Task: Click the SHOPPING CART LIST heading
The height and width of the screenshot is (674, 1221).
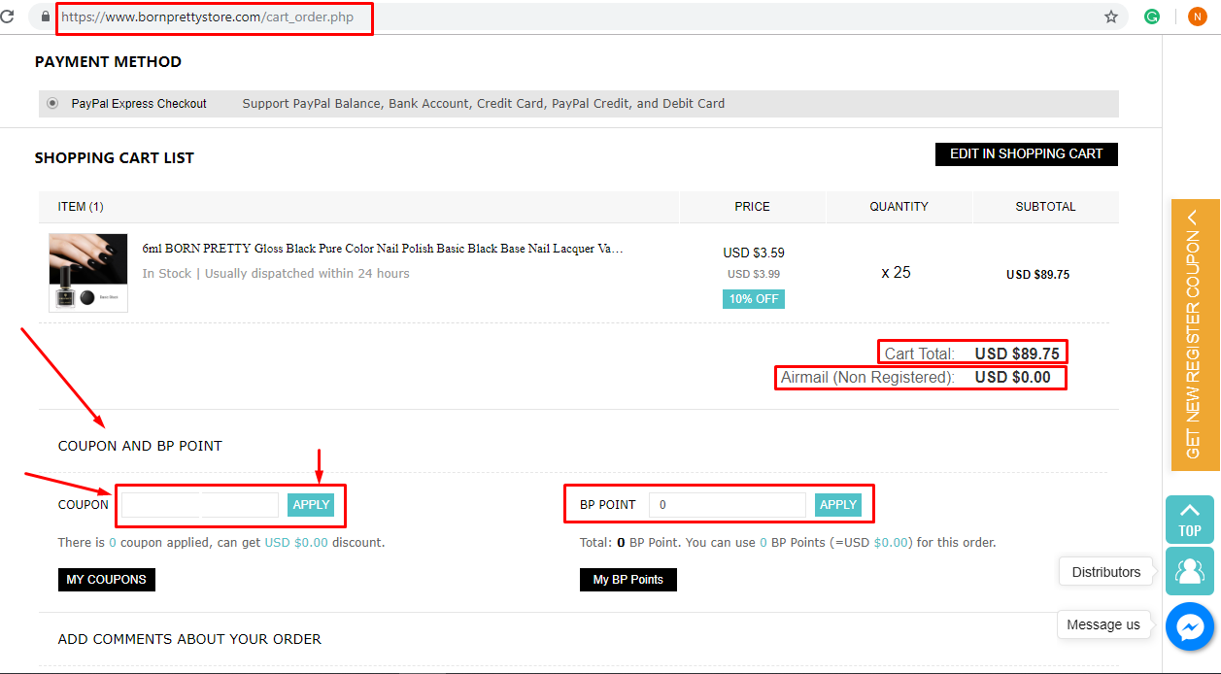Action: pos(115,157)
